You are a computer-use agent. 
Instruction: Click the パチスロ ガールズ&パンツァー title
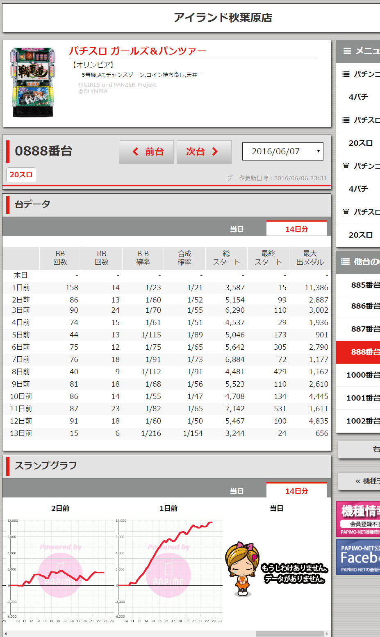tap(137, 51)
